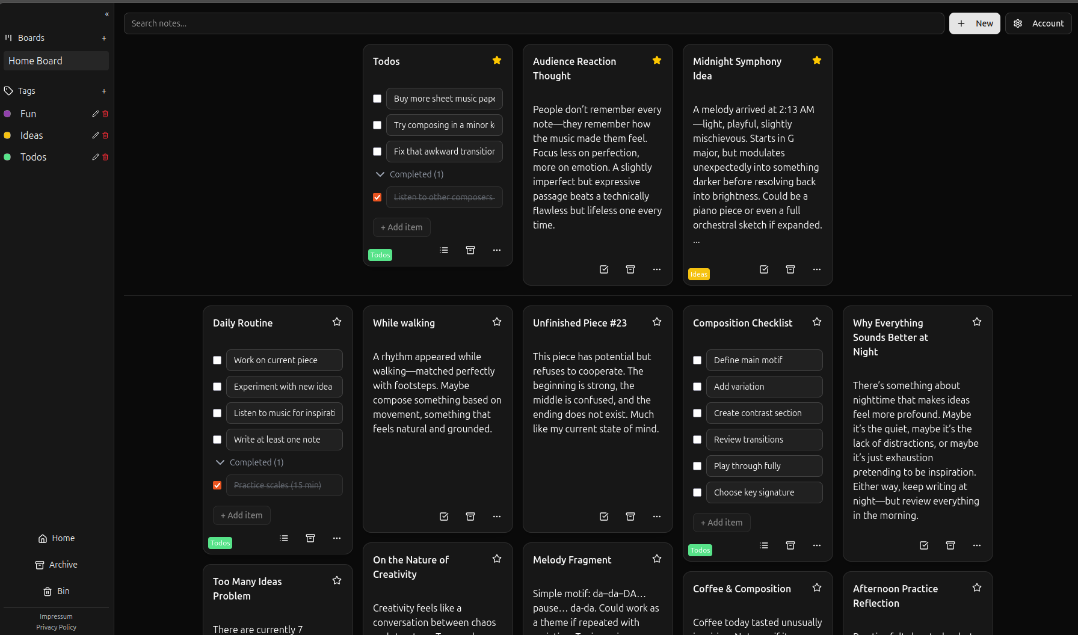Check off Try composing in a minor key
This screenshot has height=635, width=1078.
tap(377, 125)
